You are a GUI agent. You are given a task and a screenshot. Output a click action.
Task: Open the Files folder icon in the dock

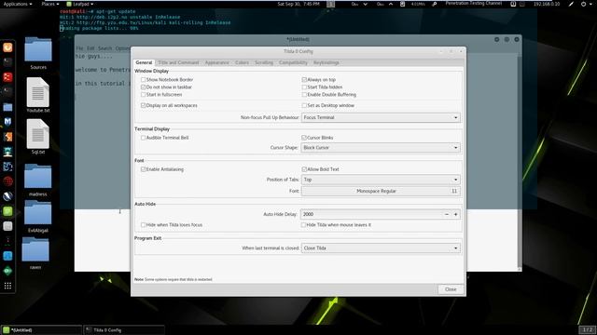coord(7,107)
